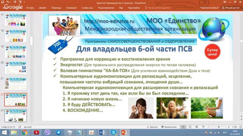Switch to Normal view icon

(x=183, y=127)
